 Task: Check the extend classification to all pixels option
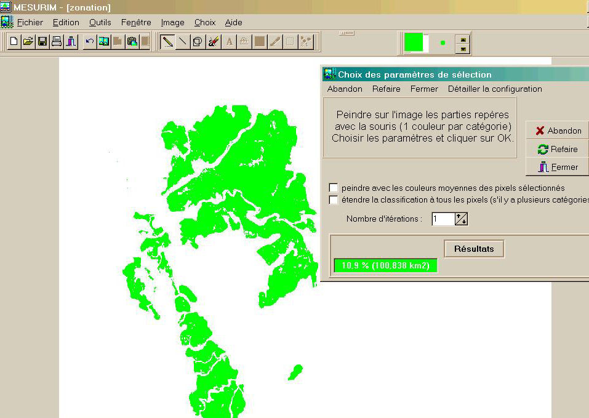(334, 200)
